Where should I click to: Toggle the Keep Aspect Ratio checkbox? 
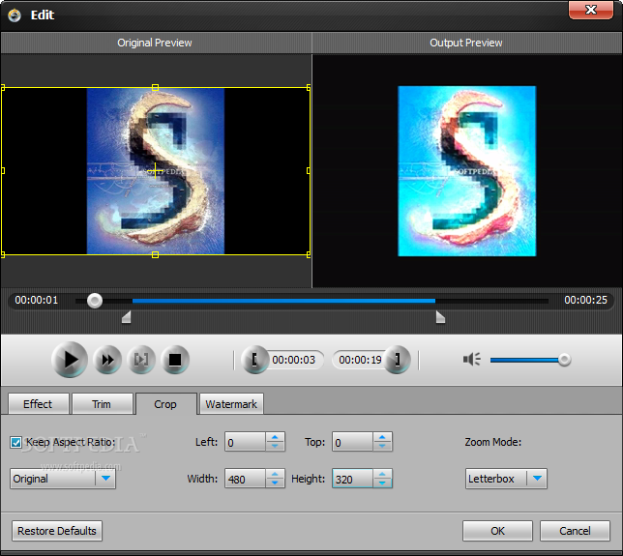pyautogui.click(x=15, y=443)
